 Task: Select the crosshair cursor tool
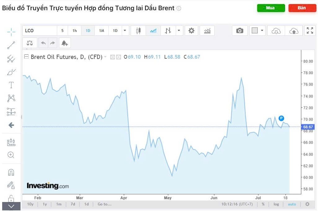[11, 31]
